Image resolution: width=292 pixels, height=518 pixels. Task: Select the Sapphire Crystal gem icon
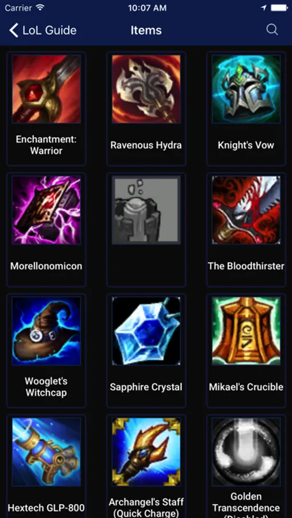[x=146, y=331]
